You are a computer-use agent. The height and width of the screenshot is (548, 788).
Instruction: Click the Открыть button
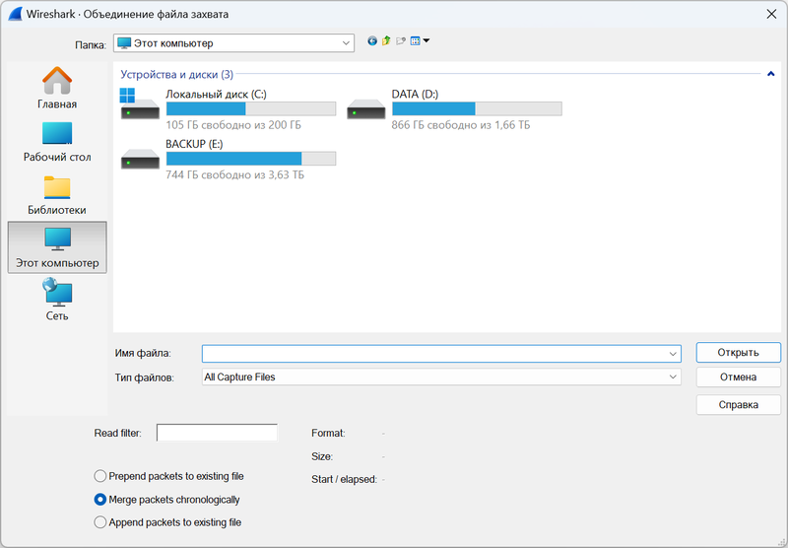[x=738, y=353]
